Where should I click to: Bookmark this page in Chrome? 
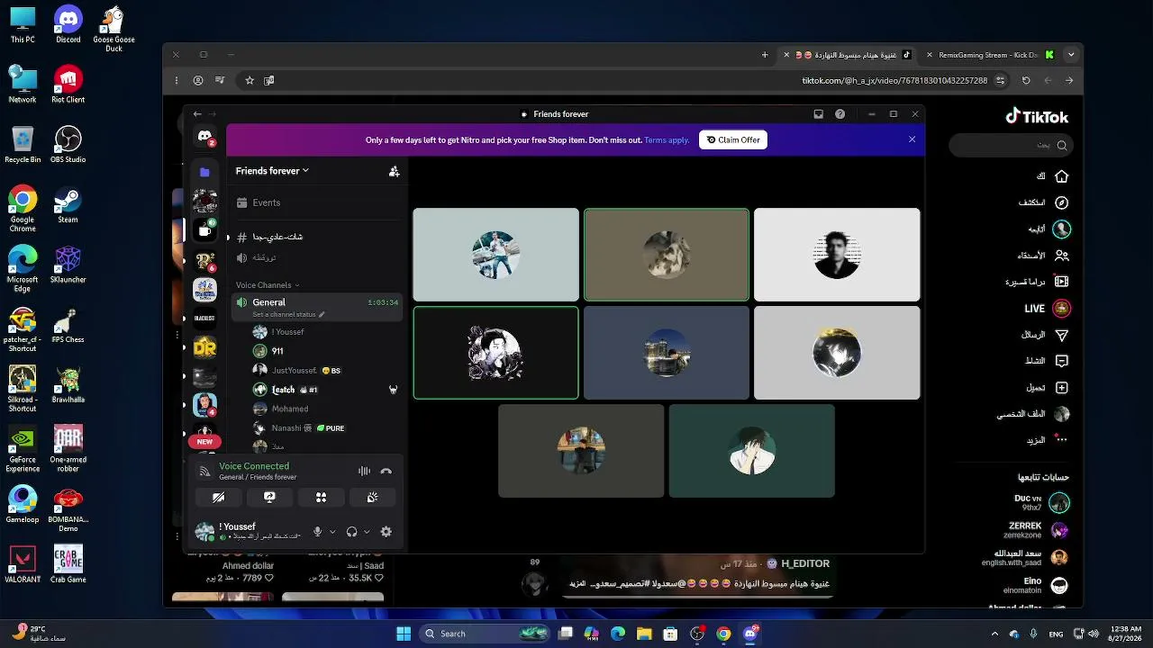click(250, 80)
